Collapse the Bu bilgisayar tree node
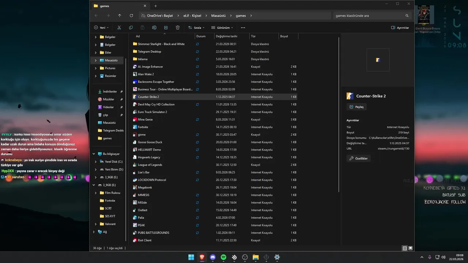The width and height of the screenshot is (468, 263). [x=94, y=154]
